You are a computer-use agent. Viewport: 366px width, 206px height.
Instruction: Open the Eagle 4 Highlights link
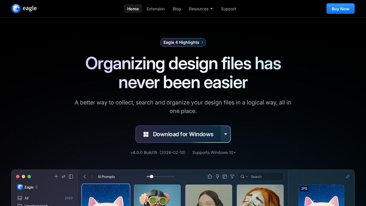point(183,42)
